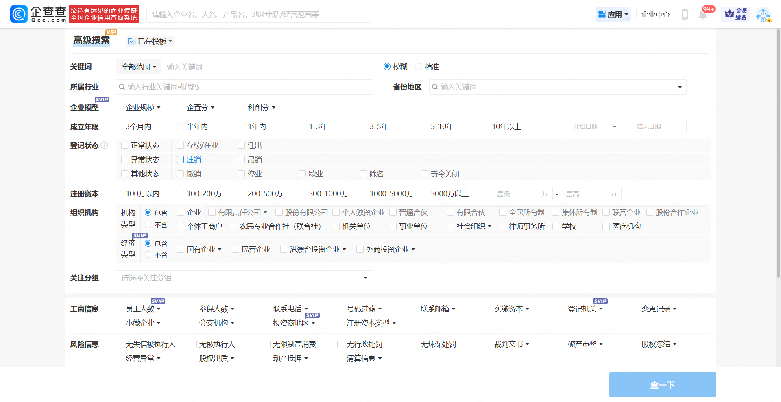Check the 正常状态 checkbox
The image size is (781, 402).
pos(124,145)
